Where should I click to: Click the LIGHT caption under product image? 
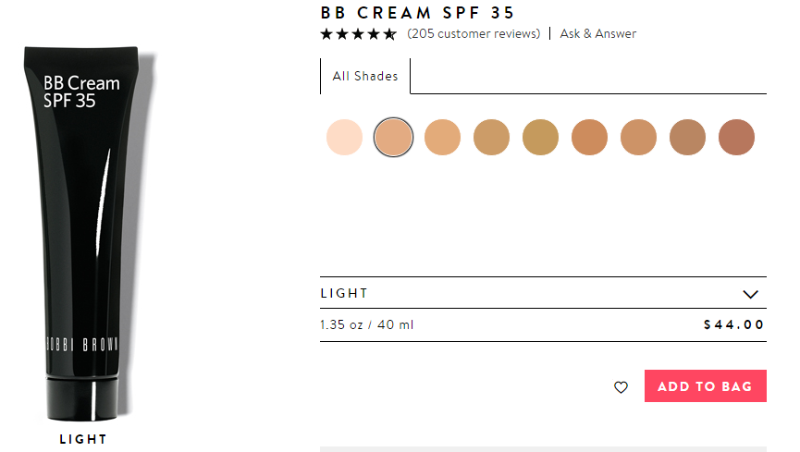83,439
